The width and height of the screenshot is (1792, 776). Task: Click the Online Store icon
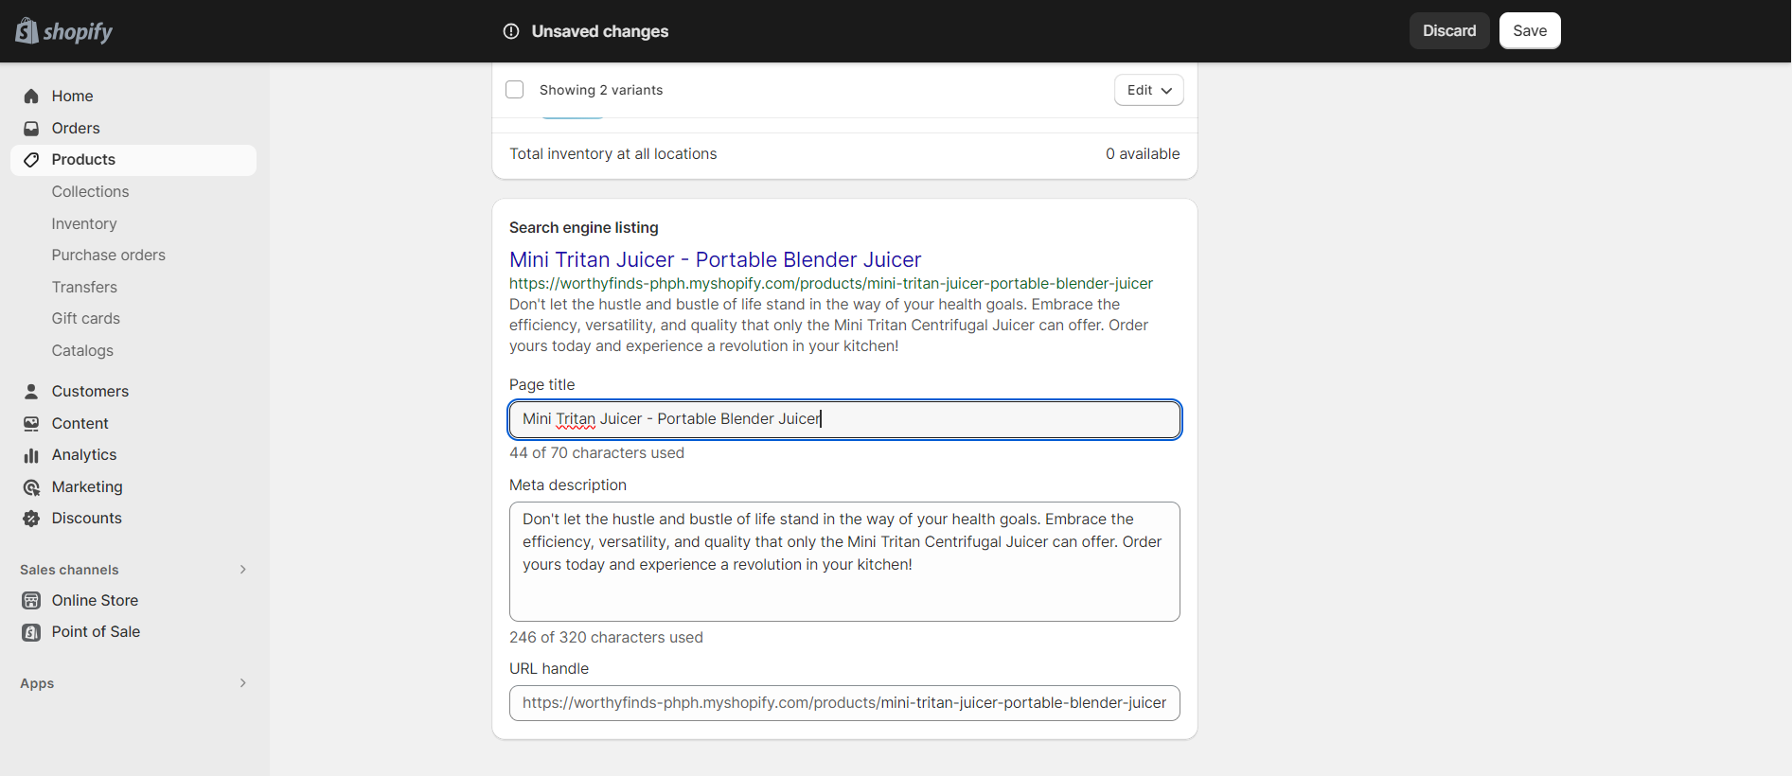[31, 601]
